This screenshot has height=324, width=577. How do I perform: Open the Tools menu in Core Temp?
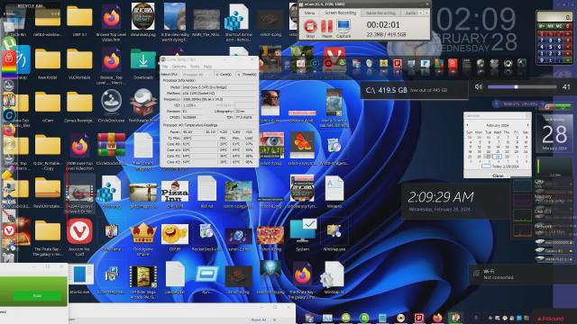click(x=195, y=67)
